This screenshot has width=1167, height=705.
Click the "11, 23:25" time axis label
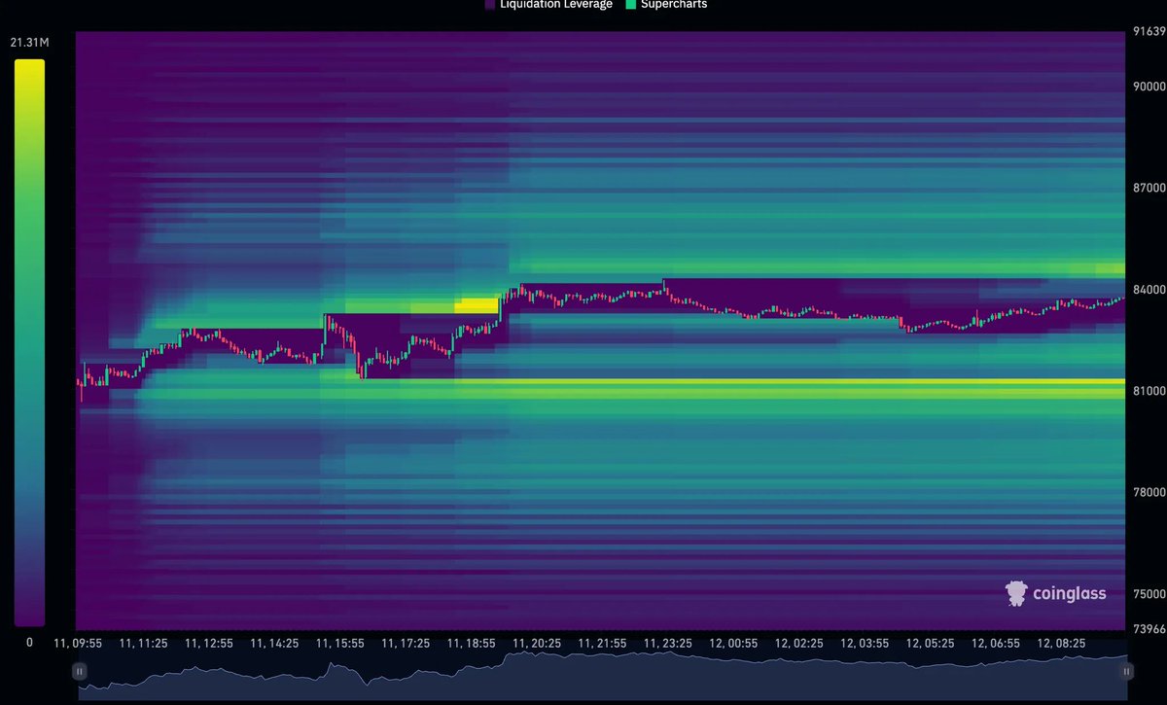coord(668,643)
